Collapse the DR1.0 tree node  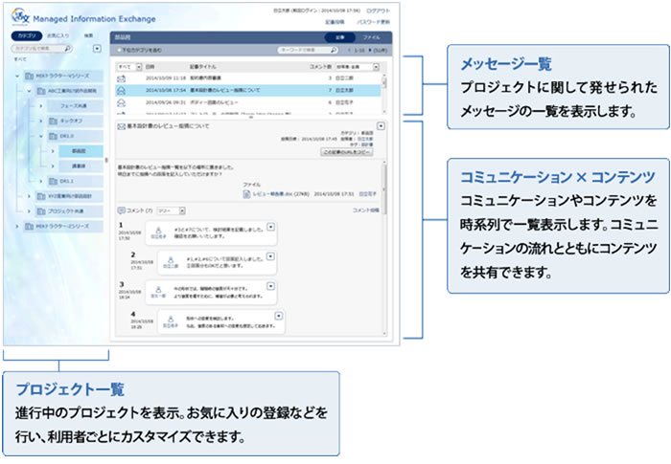[41, 137]
